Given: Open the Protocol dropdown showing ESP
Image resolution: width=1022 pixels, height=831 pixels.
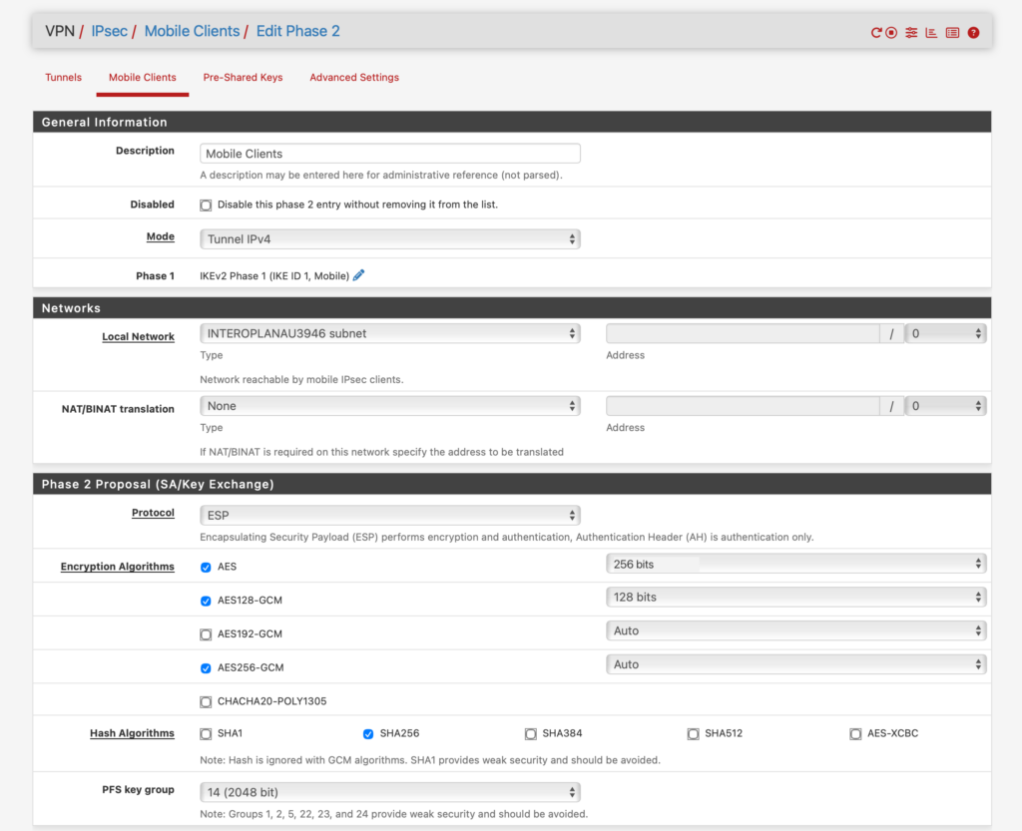Looking at the screenshot, I should point(390,515).
